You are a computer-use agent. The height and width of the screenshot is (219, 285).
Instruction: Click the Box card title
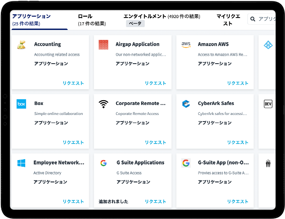click(39, 103)
